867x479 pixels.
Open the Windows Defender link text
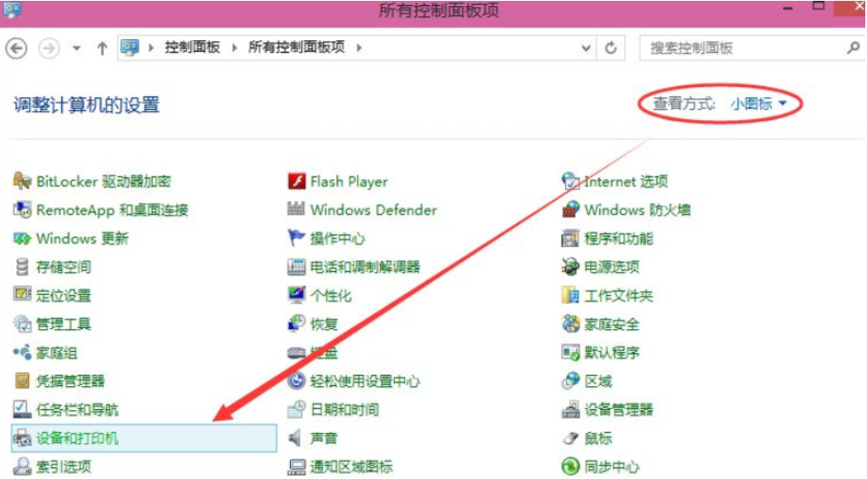tap(373, 211)
